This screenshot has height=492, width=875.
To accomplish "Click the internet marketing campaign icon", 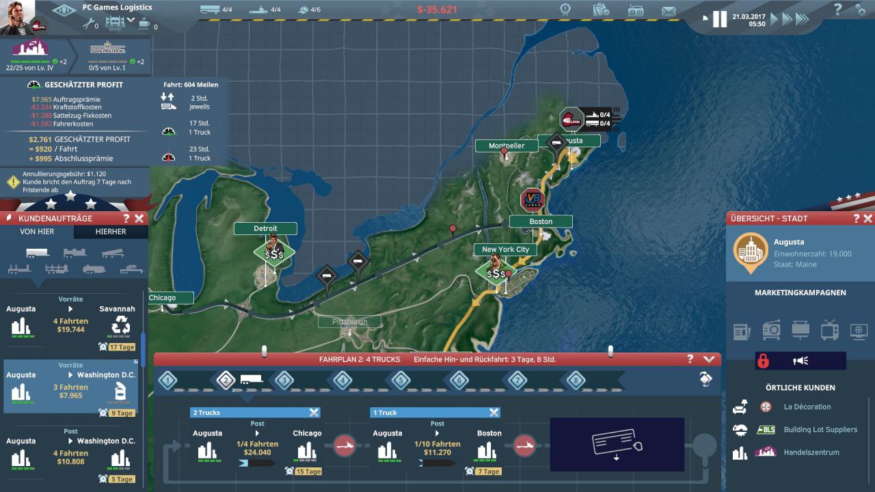I will click(859, 331).
